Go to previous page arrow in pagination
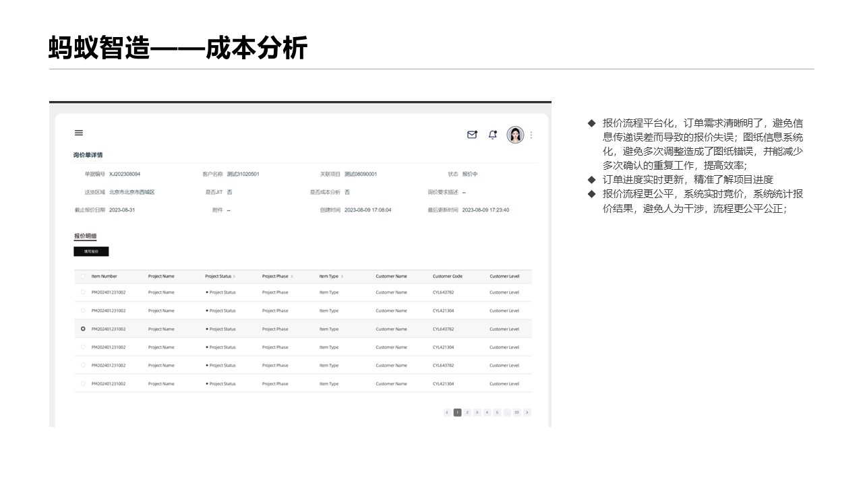This screenshot has width=863, height=485. tap(447, 412)
